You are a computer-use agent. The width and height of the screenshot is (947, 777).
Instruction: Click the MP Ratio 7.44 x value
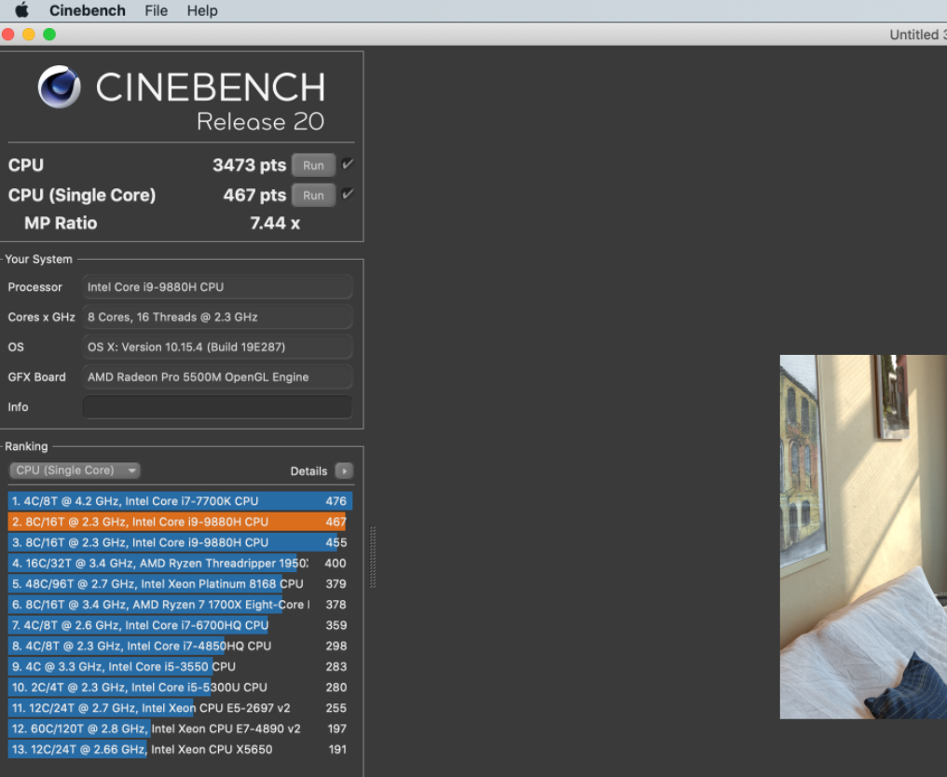275,224
